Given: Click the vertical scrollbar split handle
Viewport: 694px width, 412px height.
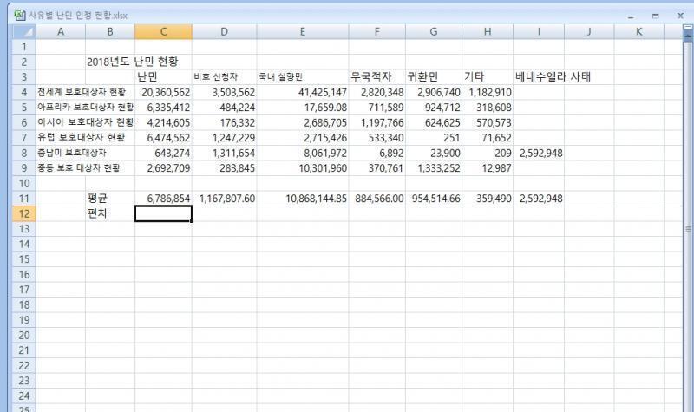Looking at the screenshot, I should [x=688, y=28].
